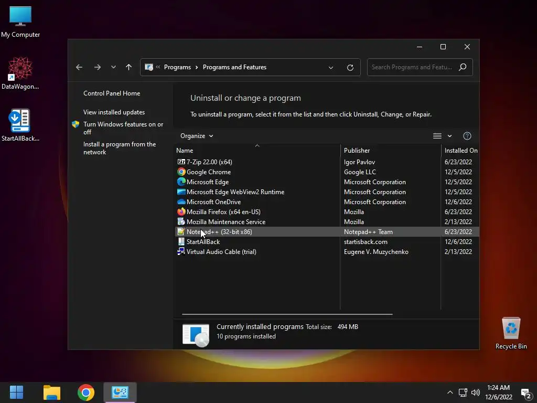Click the Microsoft Edge icon in the list
Viewport: 537px width, 403px height.
click(181, 182)
